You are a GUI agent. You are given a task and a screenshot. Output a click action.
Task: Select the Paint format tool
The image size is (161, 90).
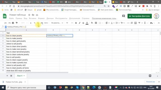tap(17, 23)
